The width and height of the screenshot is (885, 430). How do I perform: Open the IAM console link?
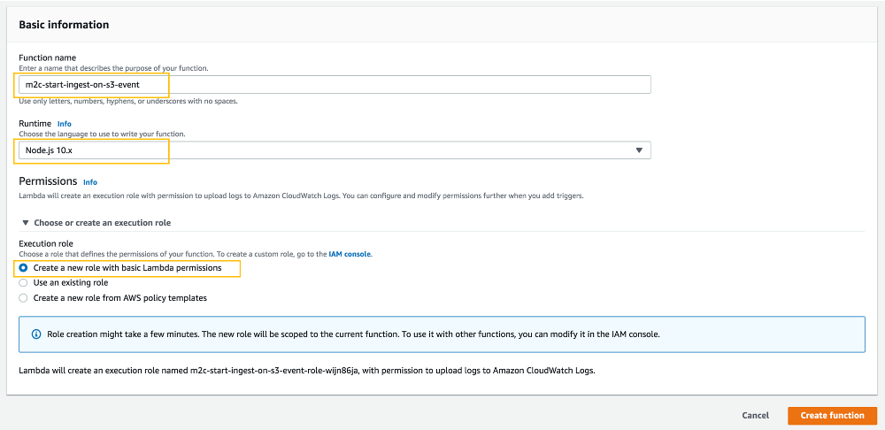tap(350, 255)
